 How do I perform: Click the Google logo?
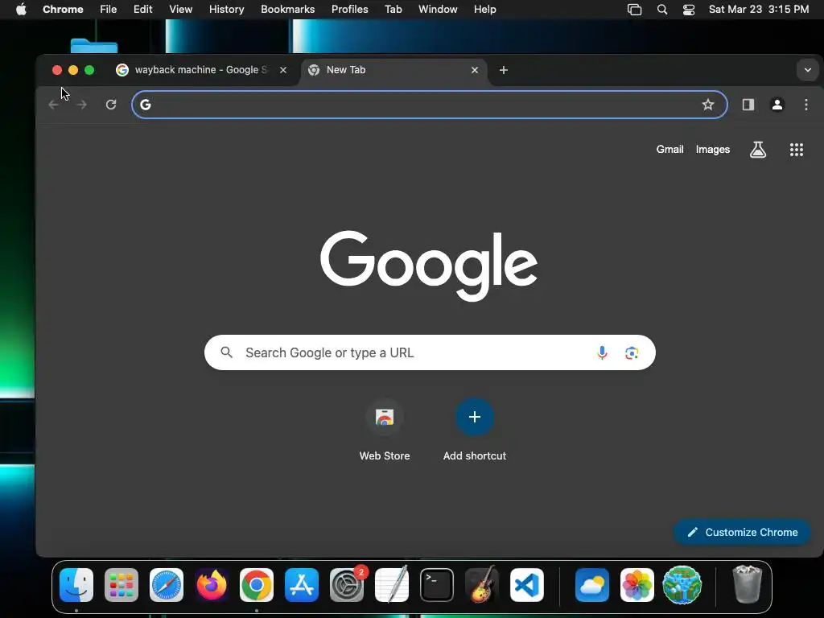(429, 266)
